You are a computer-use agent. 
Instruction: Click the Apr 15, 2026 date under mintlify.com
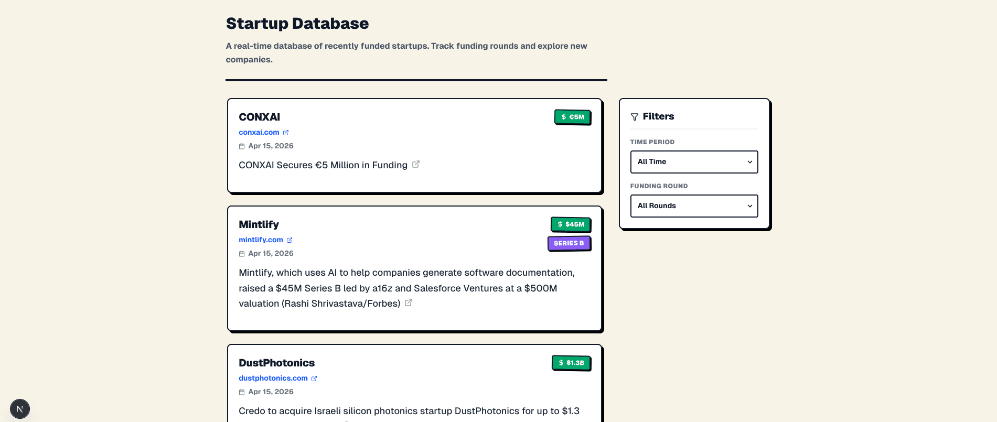(271, 254)
